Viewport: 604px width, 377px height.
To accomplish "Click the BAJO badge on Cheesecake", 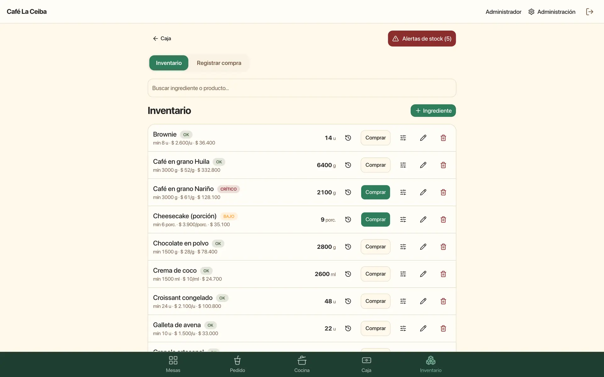I will pyautogui.click(x=229, y=216).
